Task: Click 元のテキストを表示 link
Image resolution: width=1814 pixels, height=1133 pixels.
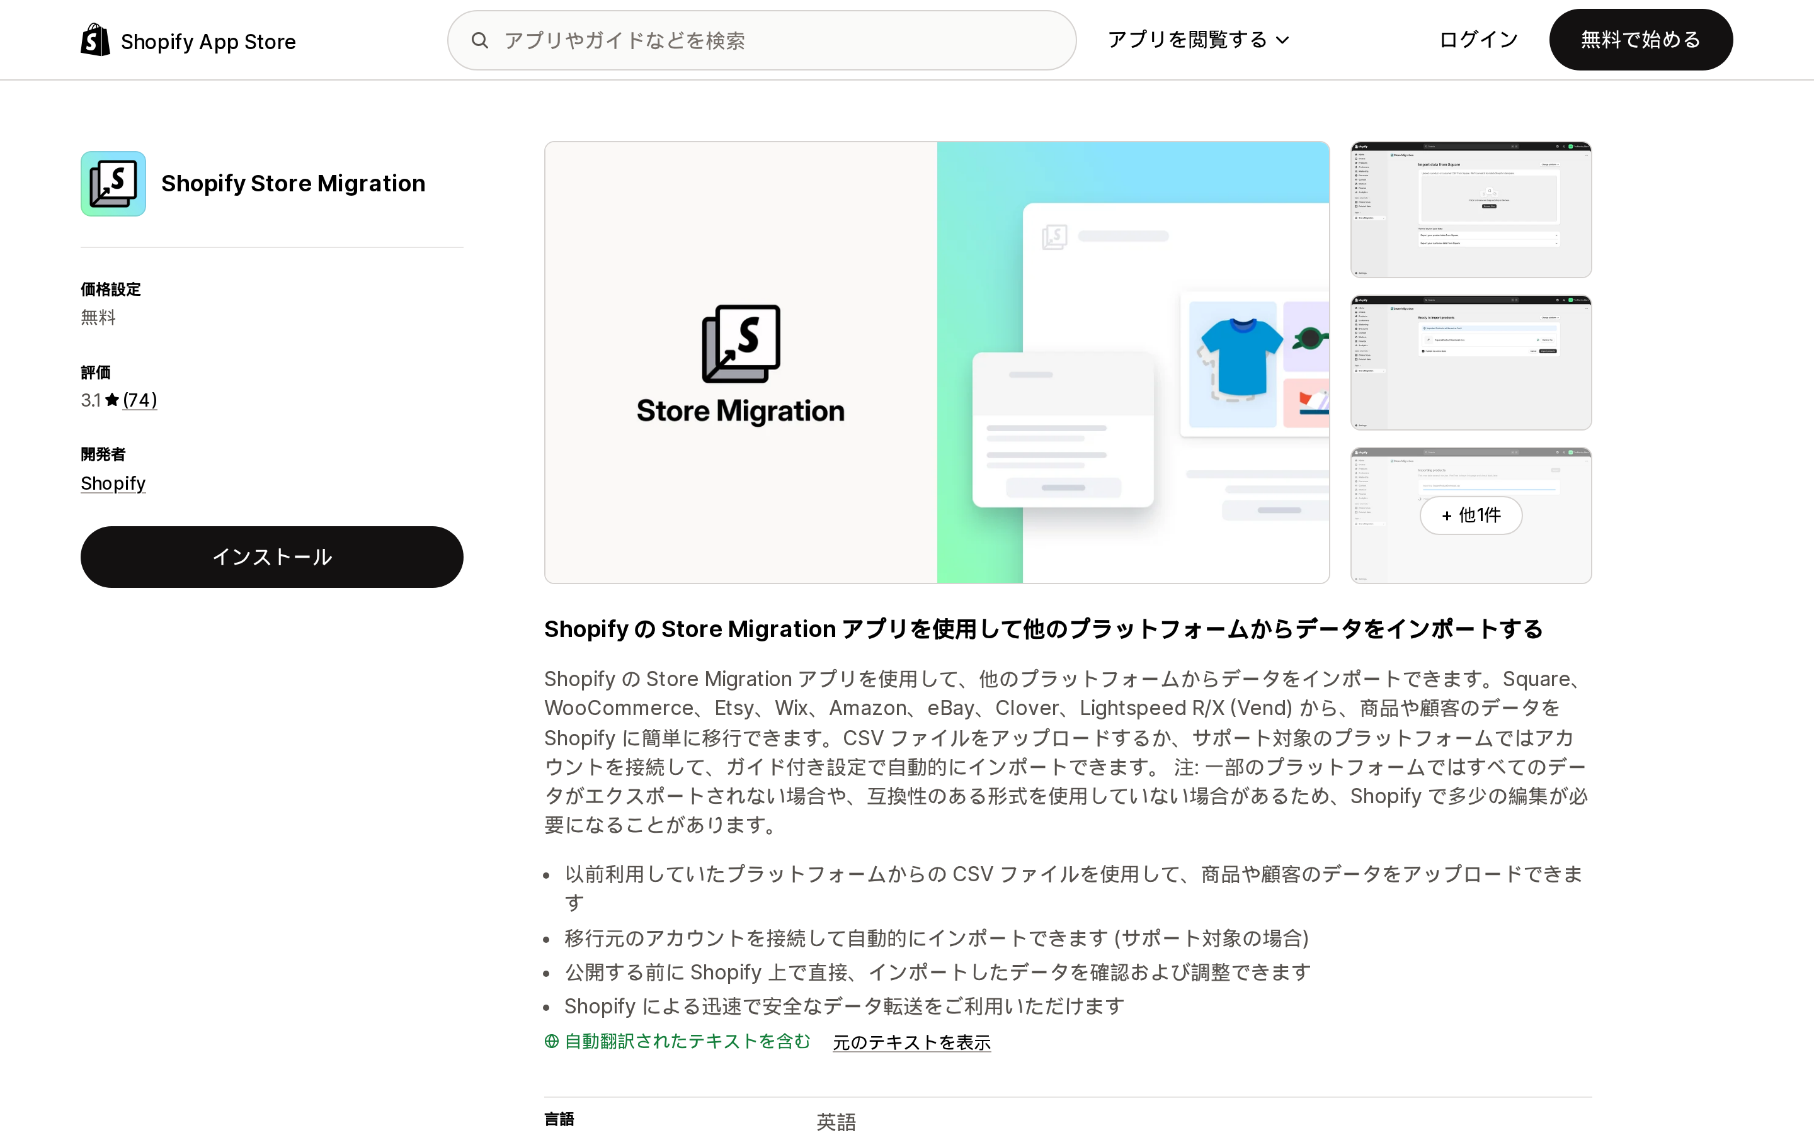Action: tap(911, 1042)
